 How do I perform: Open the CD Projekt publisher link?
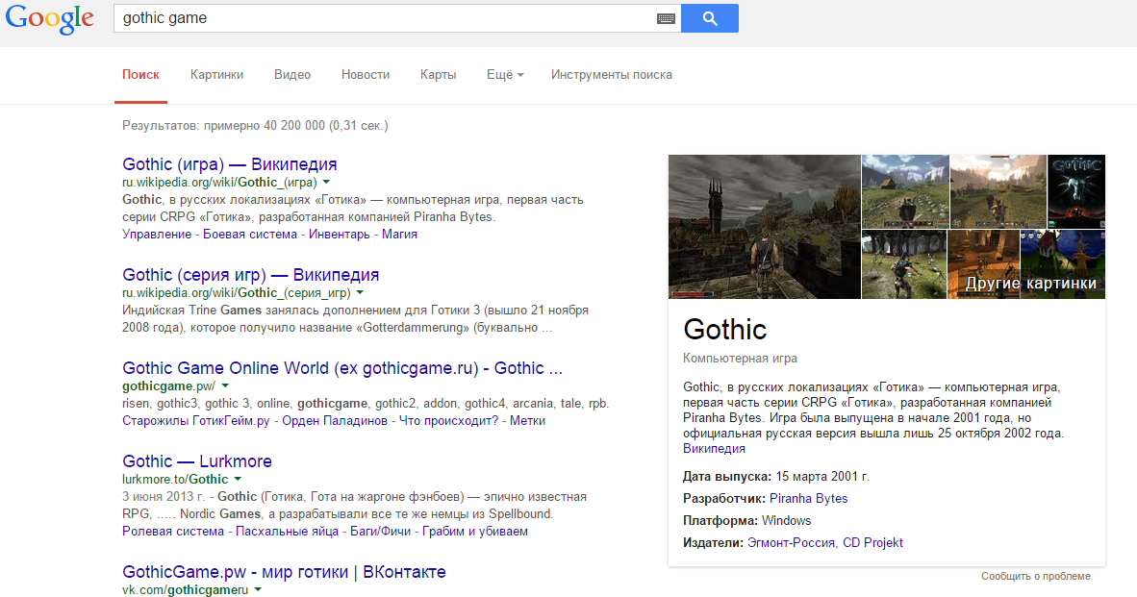872,542
